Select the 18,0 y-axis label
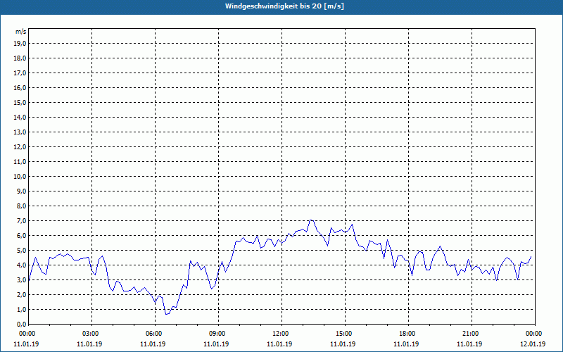Image resolution: width=563 pixels, height=352 pixels. click(x=20, y=58)
